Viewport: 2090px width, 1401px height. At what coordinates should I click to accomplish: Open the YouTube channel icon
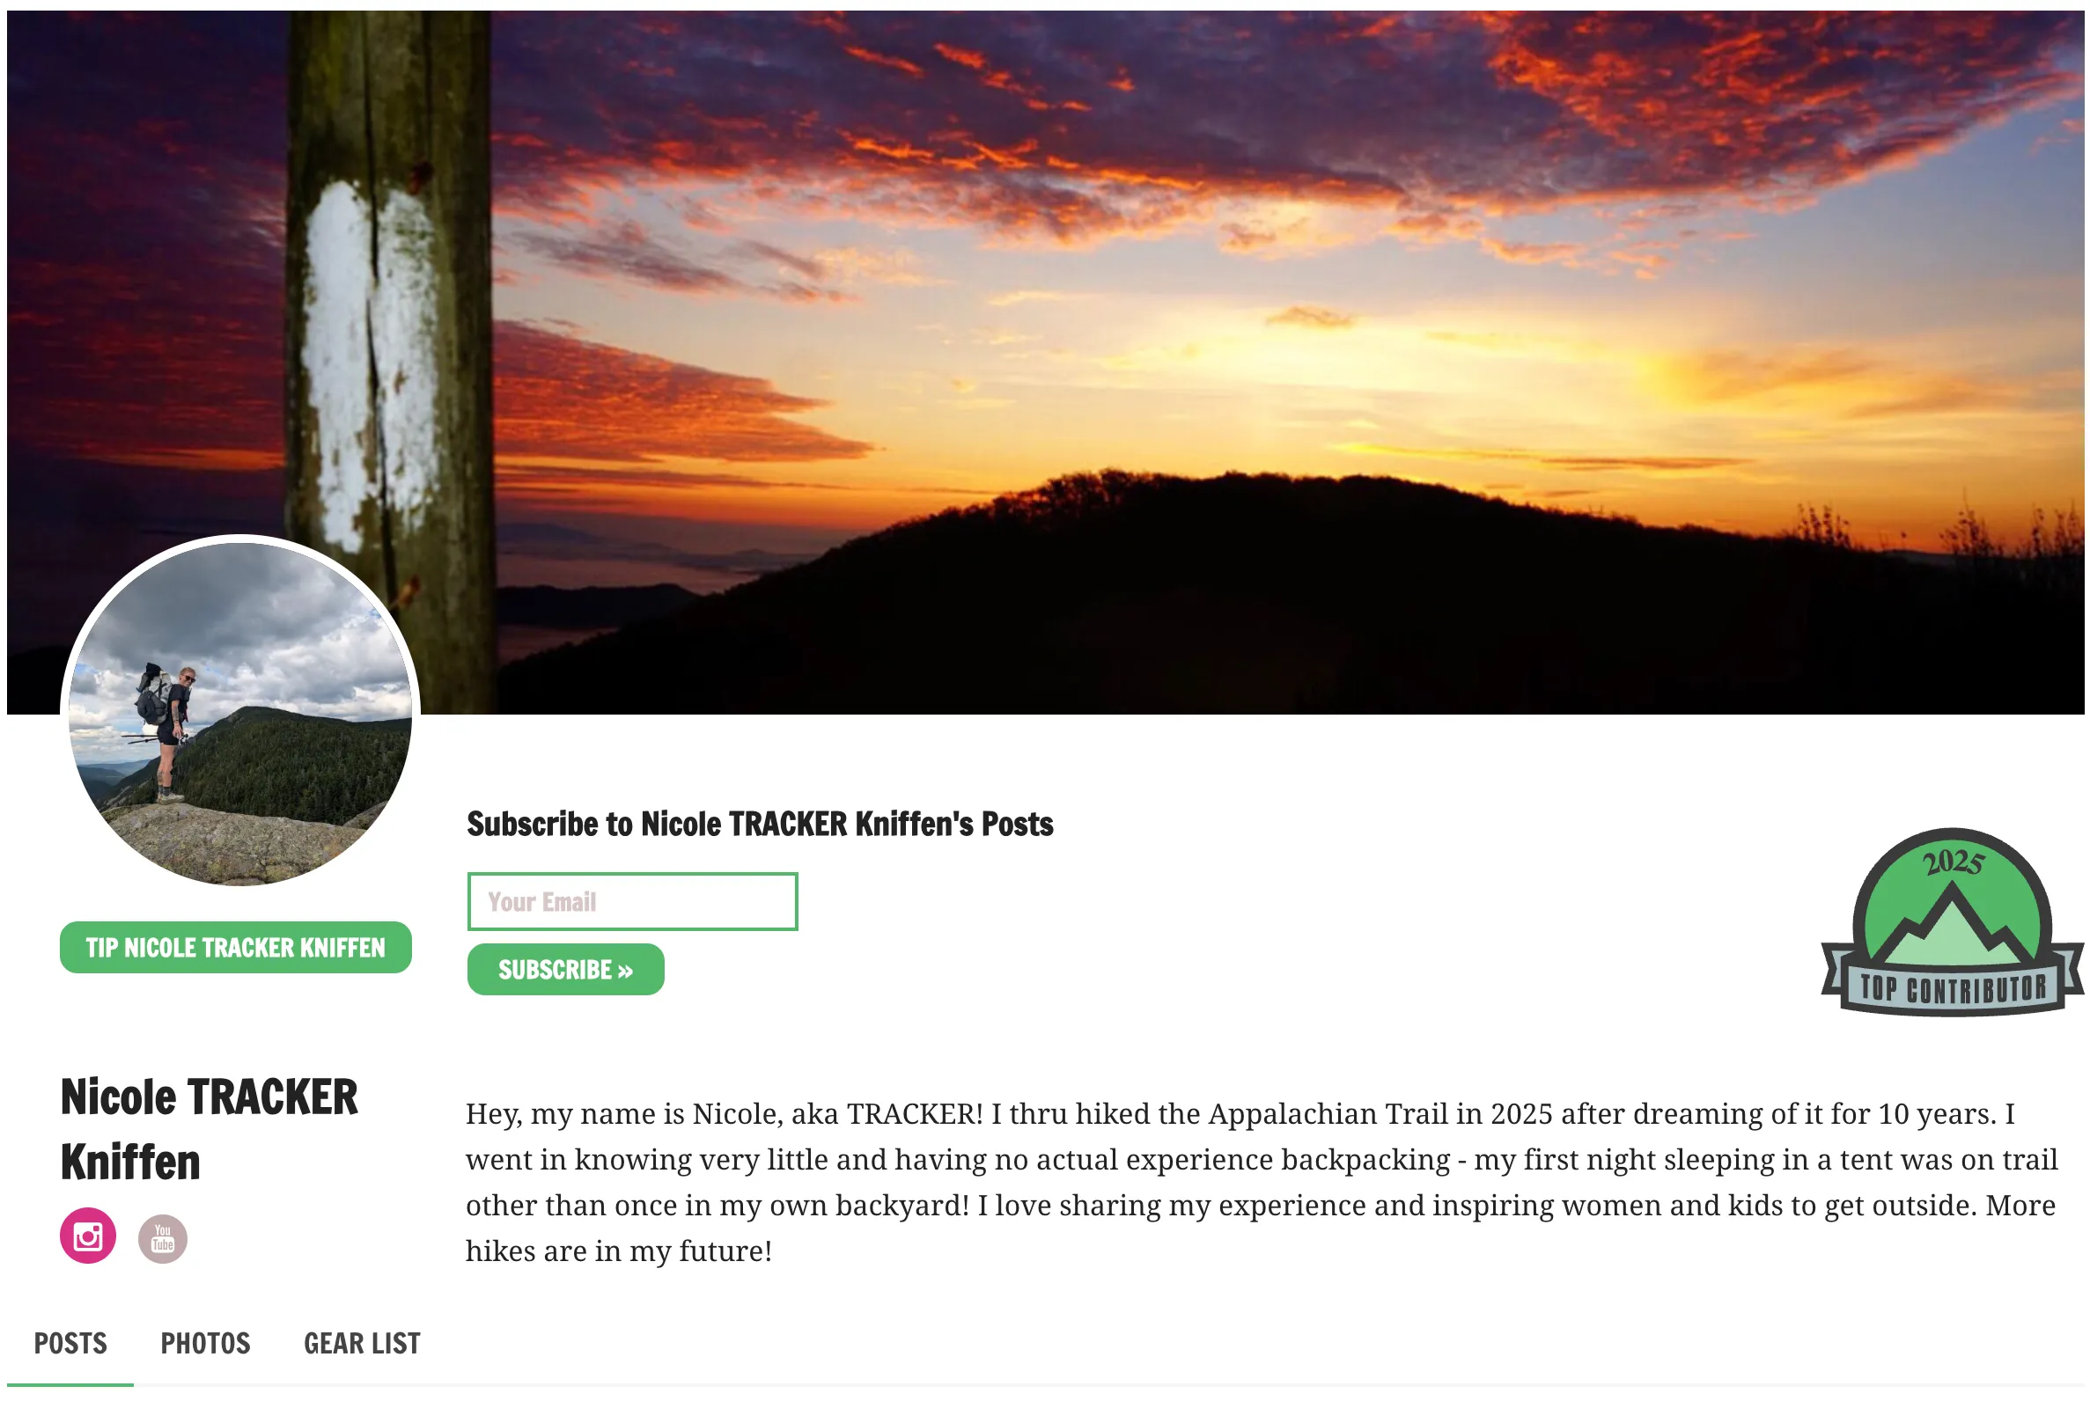pyautogui.click(x=163, y=1239)
